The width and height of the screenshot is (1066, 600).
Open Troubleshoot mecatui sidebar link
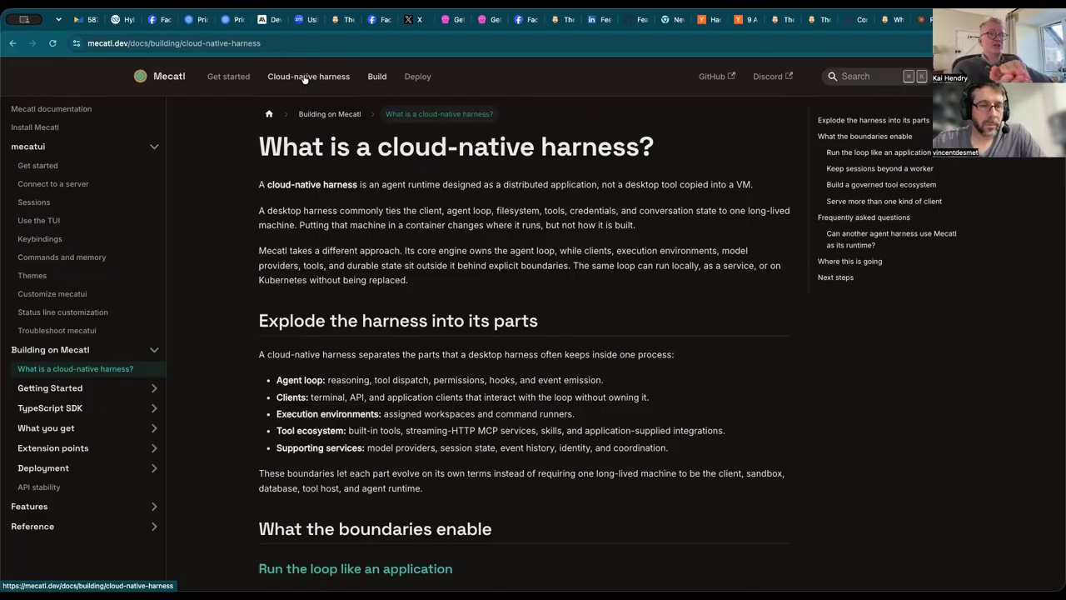pyautogui.click(x=57, y=331)
